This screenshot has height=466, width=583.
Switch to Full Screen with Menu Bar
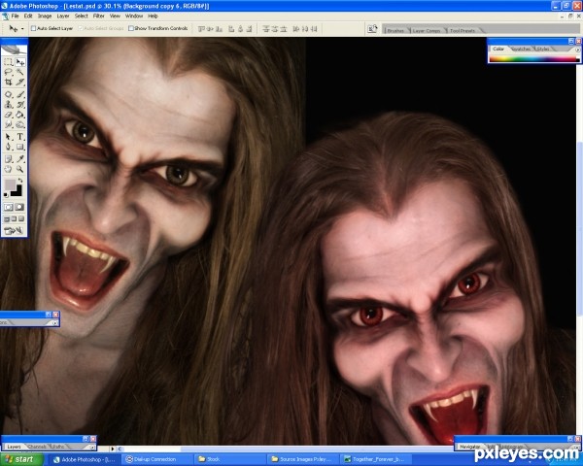tap(14, 218)
